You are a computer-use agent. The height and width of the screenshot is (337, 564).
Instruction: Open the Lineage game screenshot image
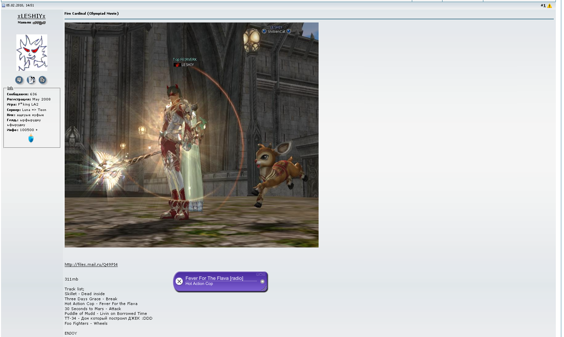[191, 135]
